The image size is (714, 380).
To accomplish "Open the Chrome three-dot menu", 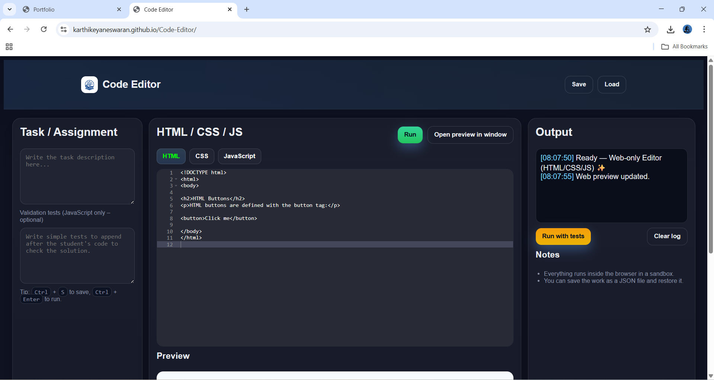I will pos(704,29).
